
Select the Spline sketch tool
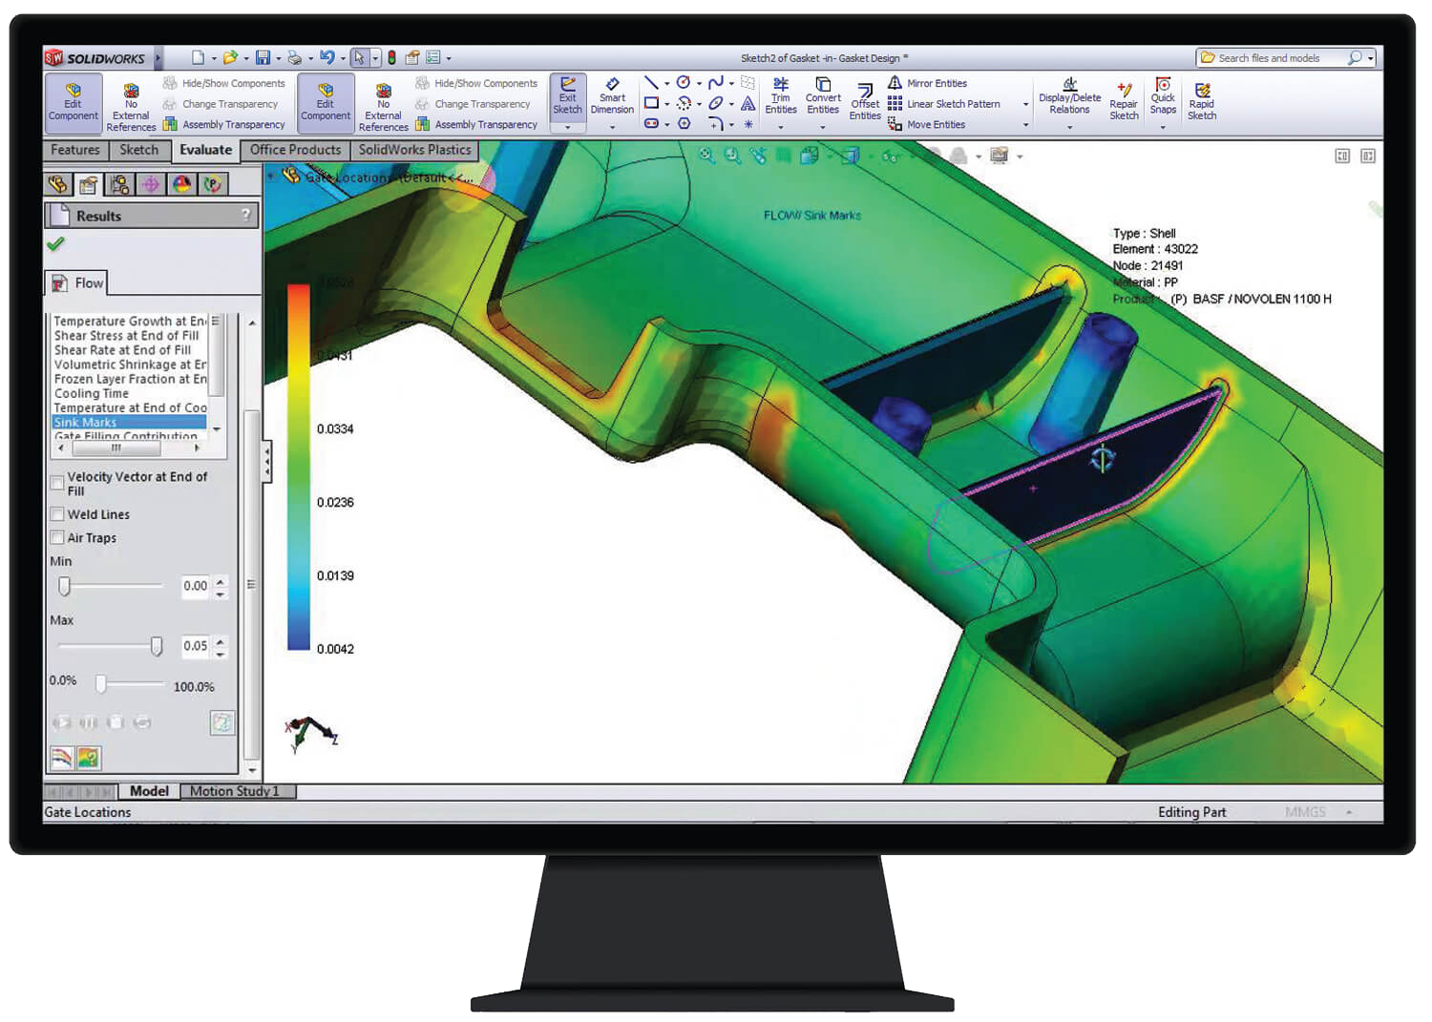pyautogui.click(x=716, y=83)
